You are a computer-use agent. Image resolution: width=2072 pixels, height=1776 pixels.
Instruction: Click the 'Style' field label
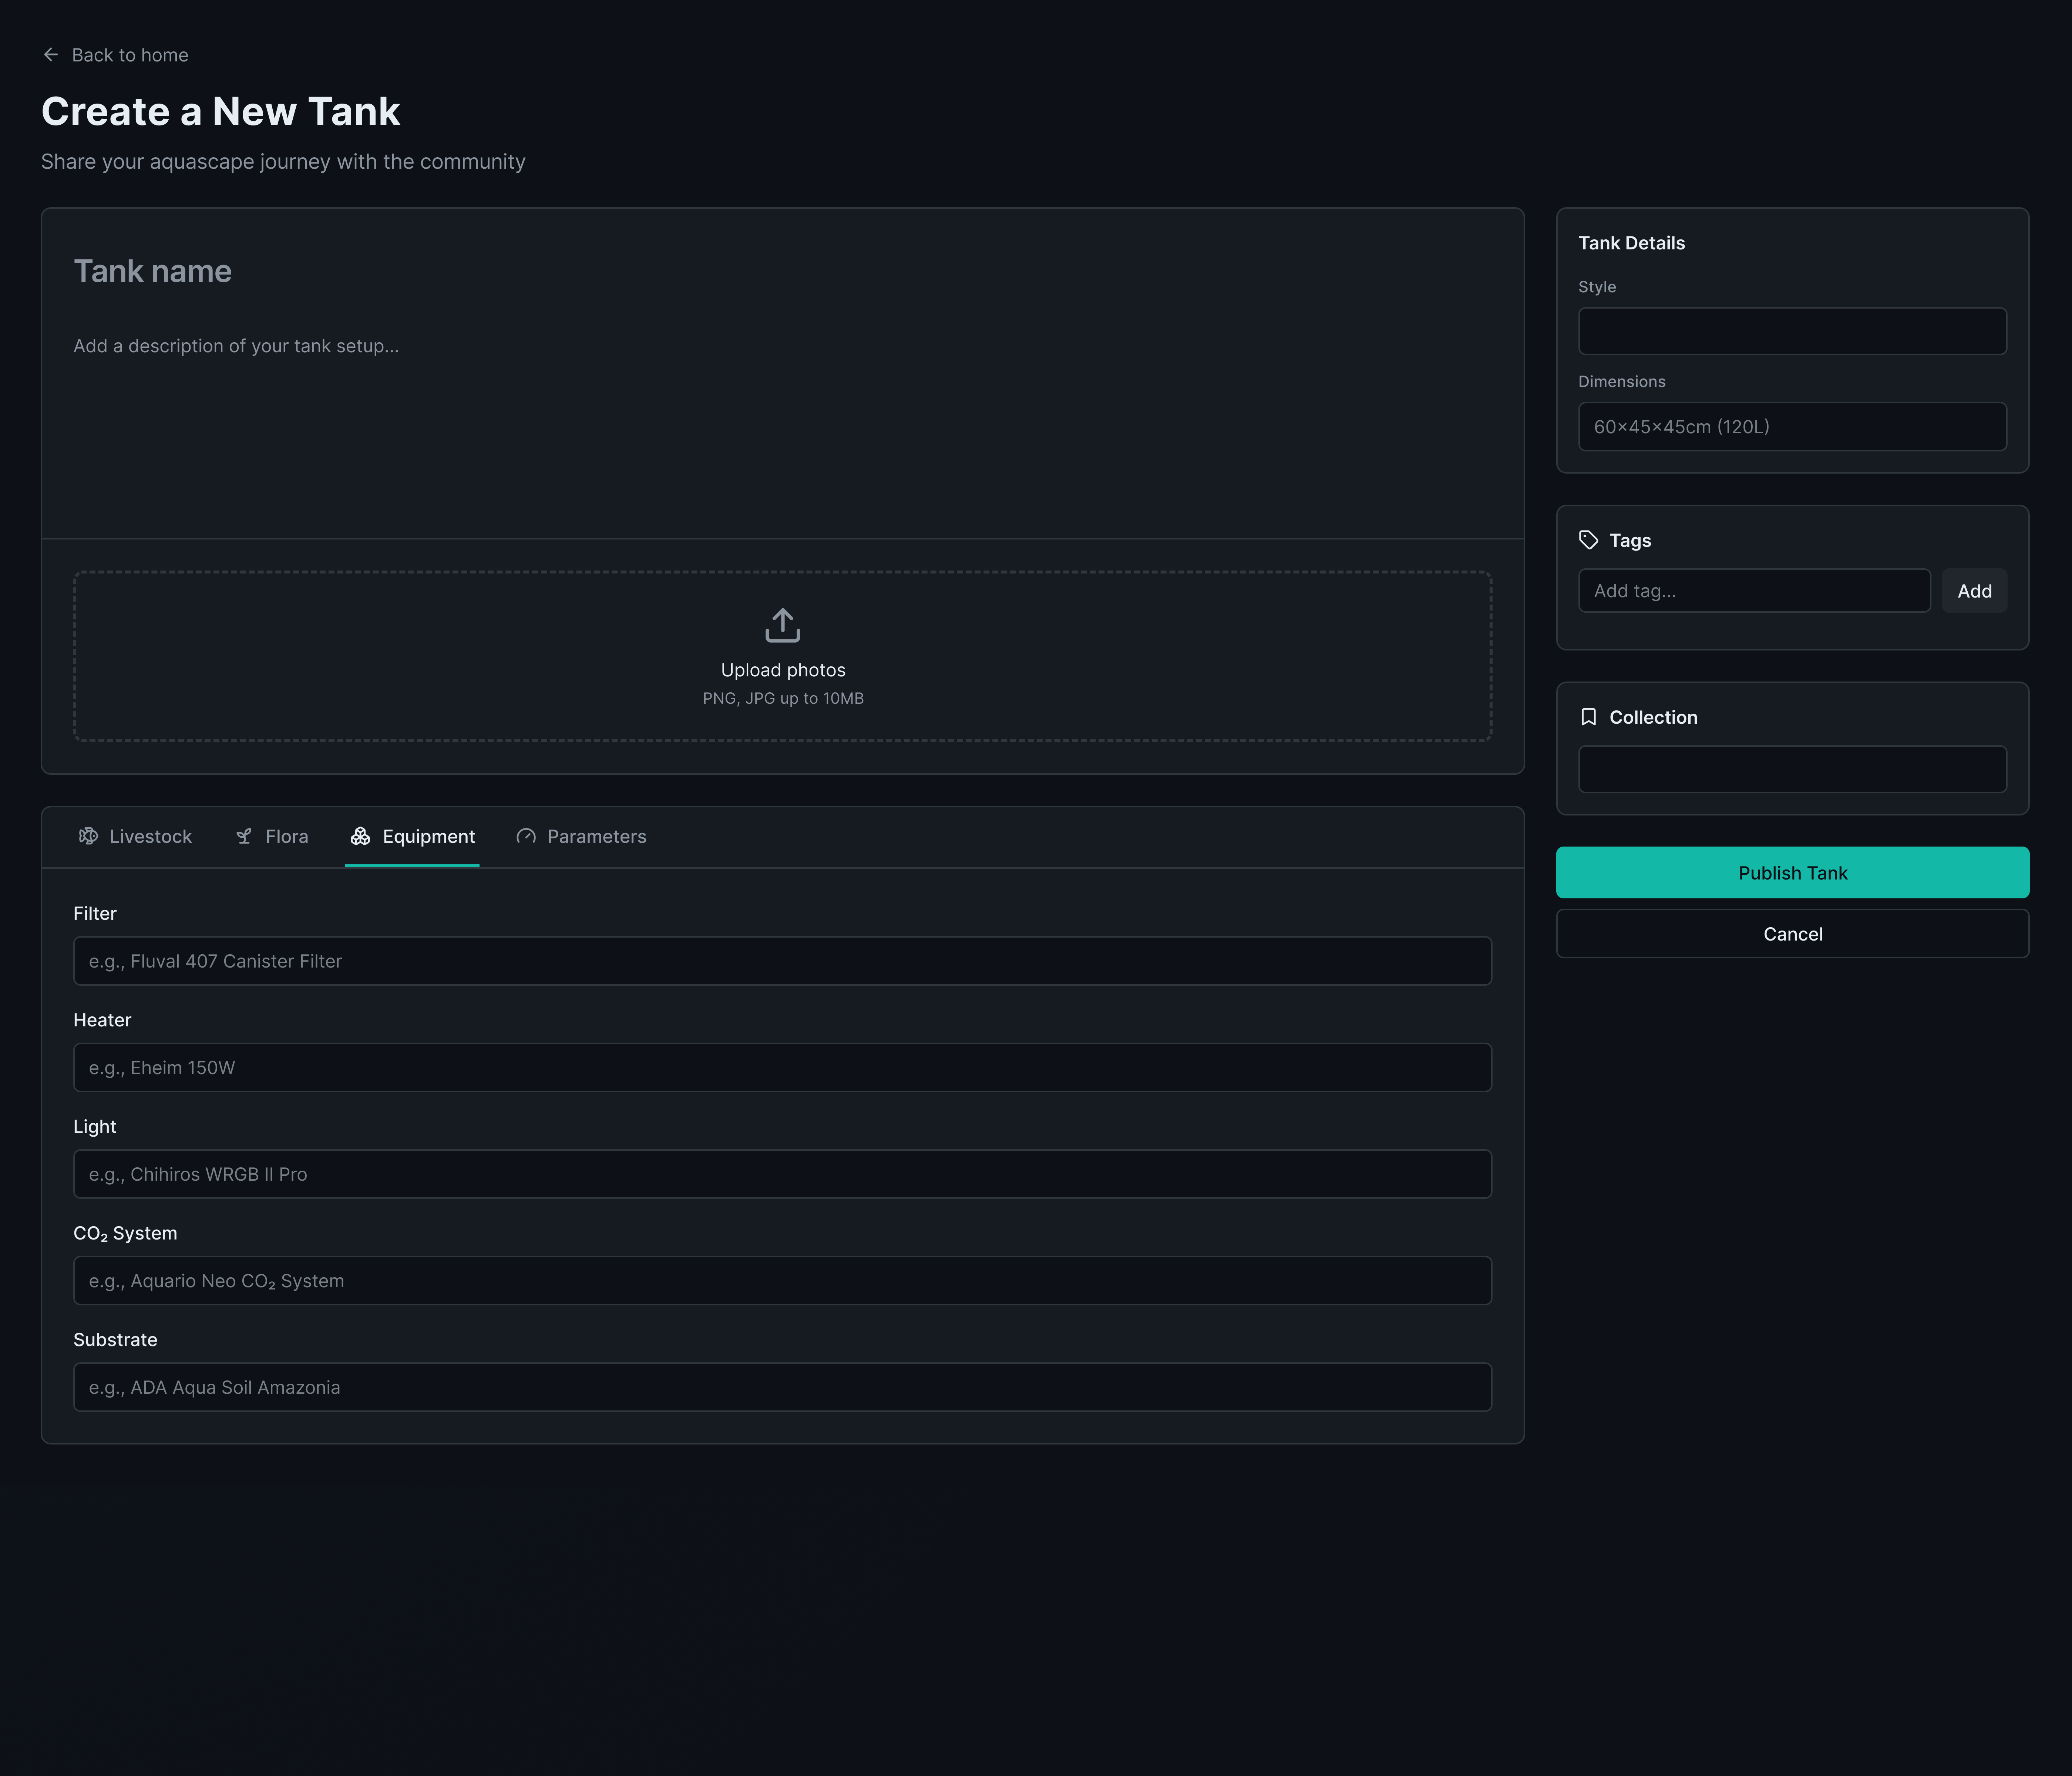click(1597, 287)
